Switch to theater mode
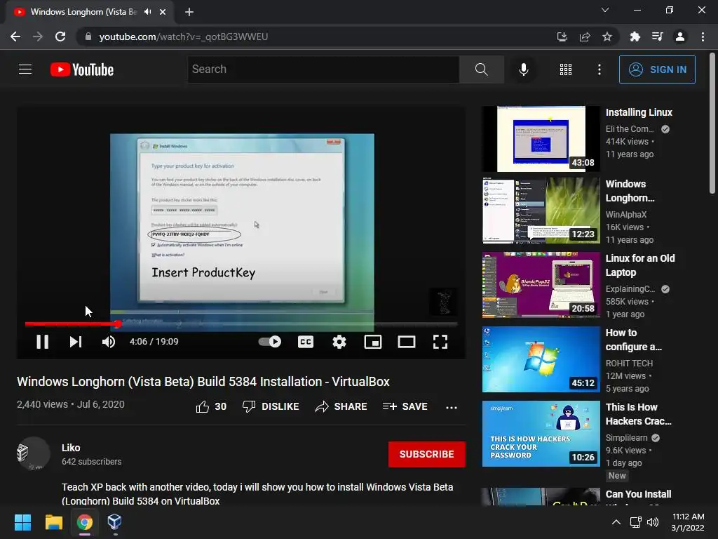718x539 pixels. click(x=407, y=342)
